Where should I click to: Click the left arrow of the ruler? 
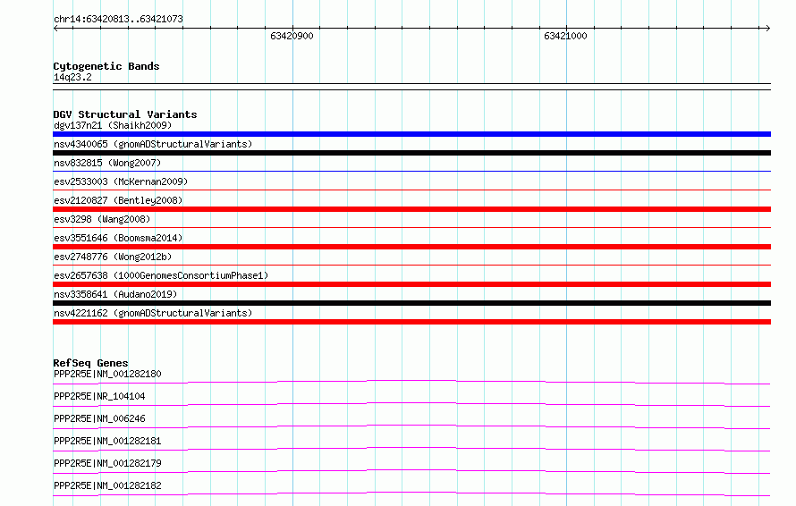[55, 29]
